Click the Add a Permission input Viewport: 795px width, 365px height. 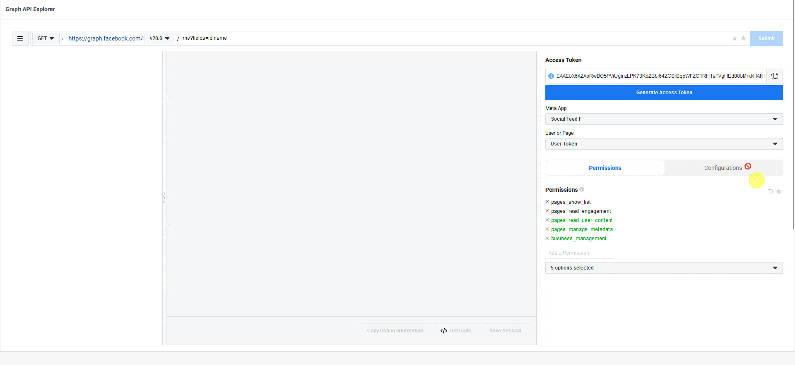(578, 253)
